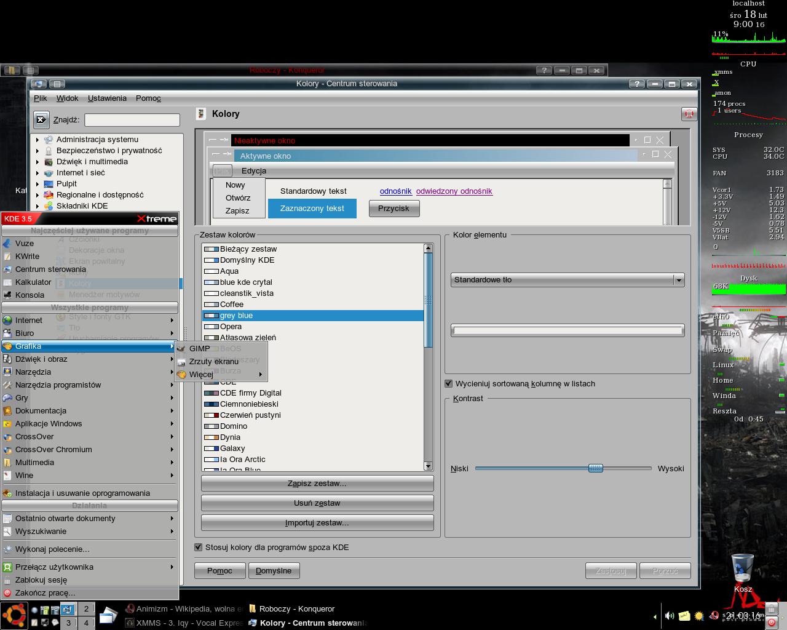Toggle Wycieniuj sortowaną kolumnę w listach

[449, 383]
